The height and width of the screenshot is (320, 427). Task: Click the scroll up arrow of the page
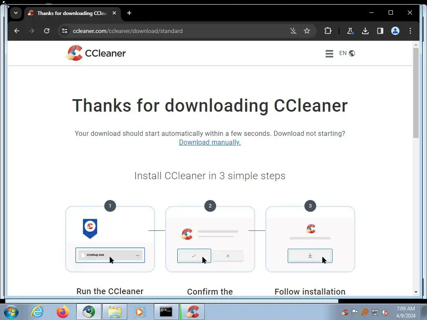[x=416, y=45]
